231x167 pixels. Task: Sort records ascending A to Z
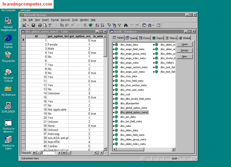tap(97, 25)
